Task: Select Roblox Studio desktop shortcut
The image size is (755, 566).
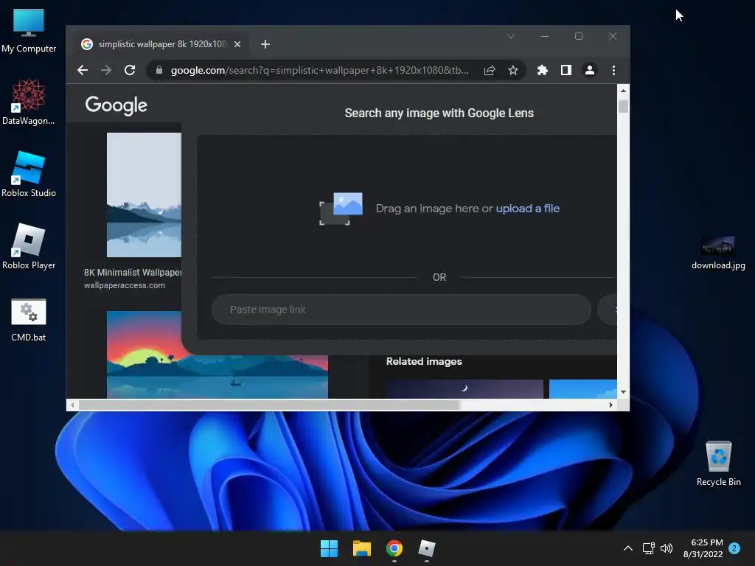Action: 29,174
